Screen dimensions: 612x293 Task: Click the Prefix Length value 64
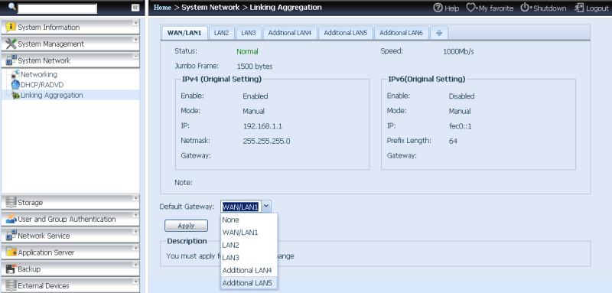click(x=453, y=141)
